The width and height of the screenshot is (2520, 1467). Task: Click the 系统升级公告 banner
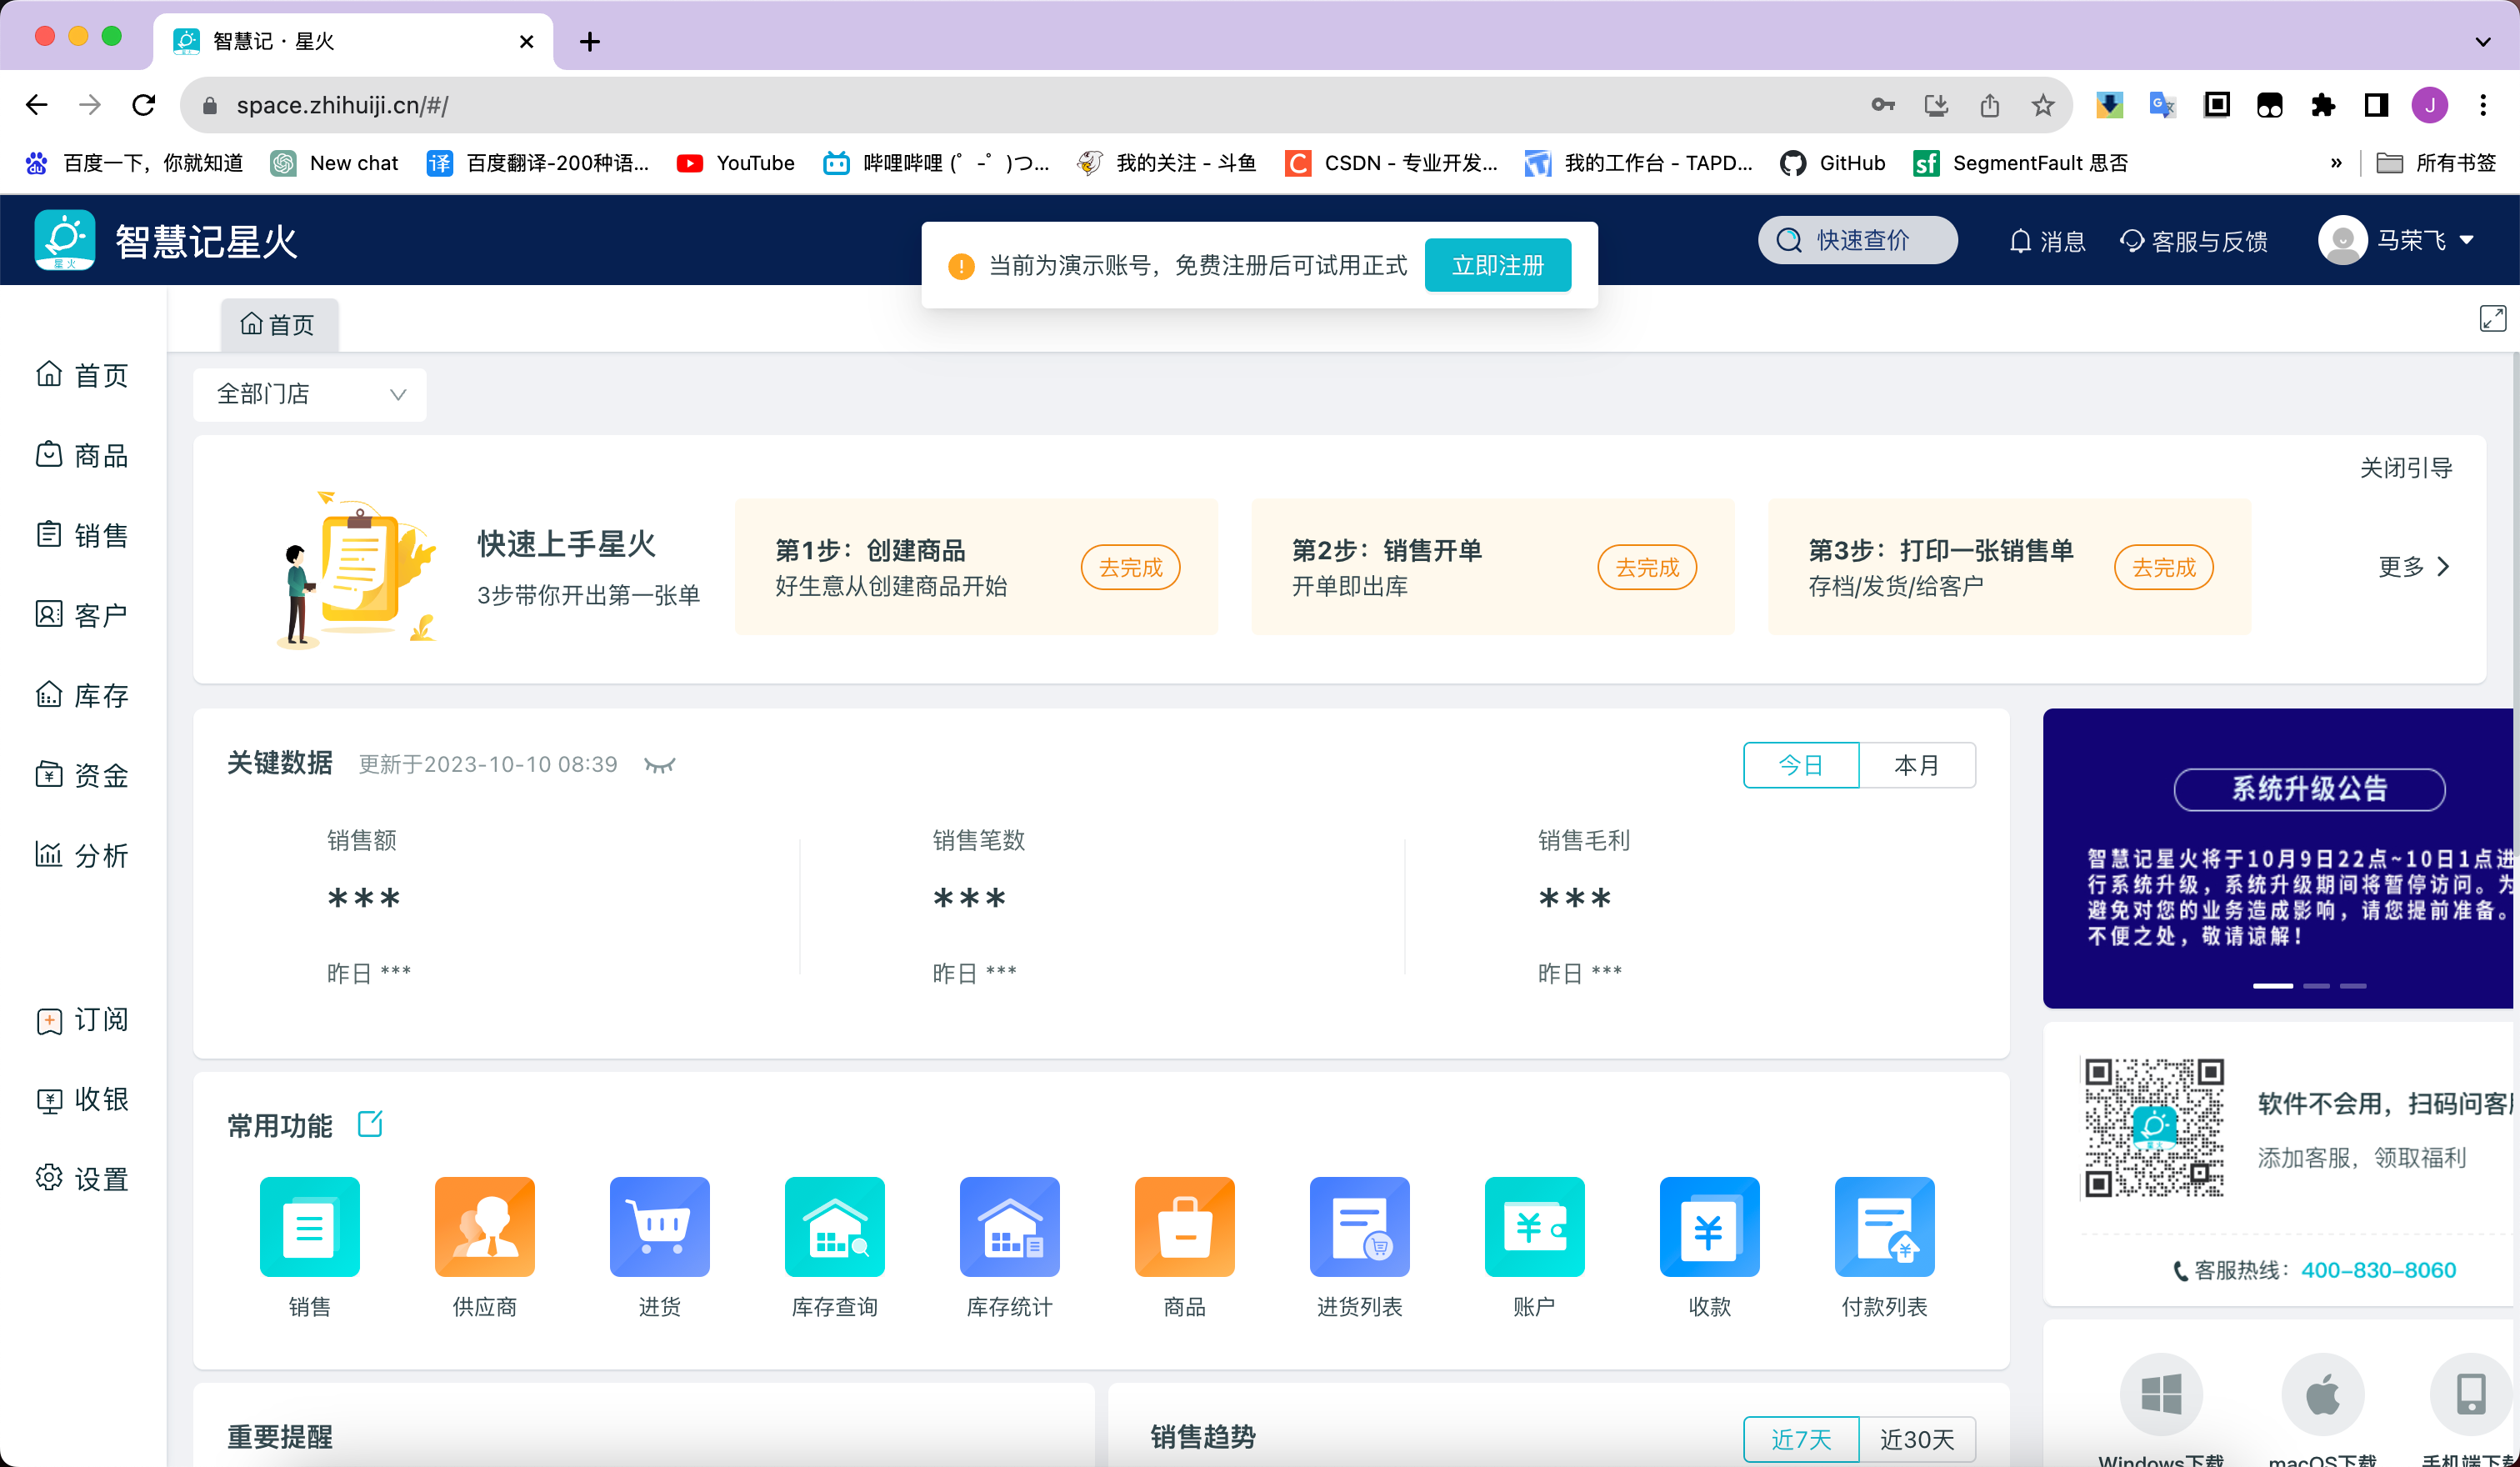click(2278, 858)
